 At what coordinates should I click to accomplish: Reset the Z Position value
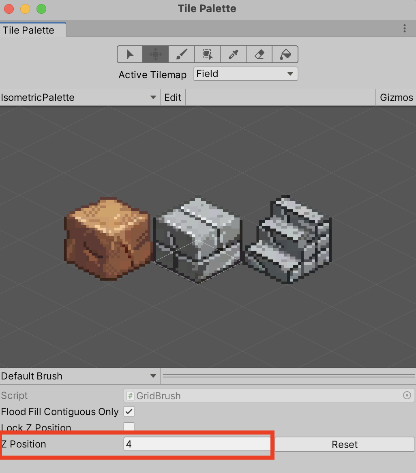(344, 444)
